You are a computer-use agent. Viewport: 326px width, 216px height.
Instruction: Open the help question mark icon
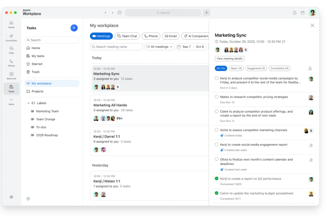[28, 199]
